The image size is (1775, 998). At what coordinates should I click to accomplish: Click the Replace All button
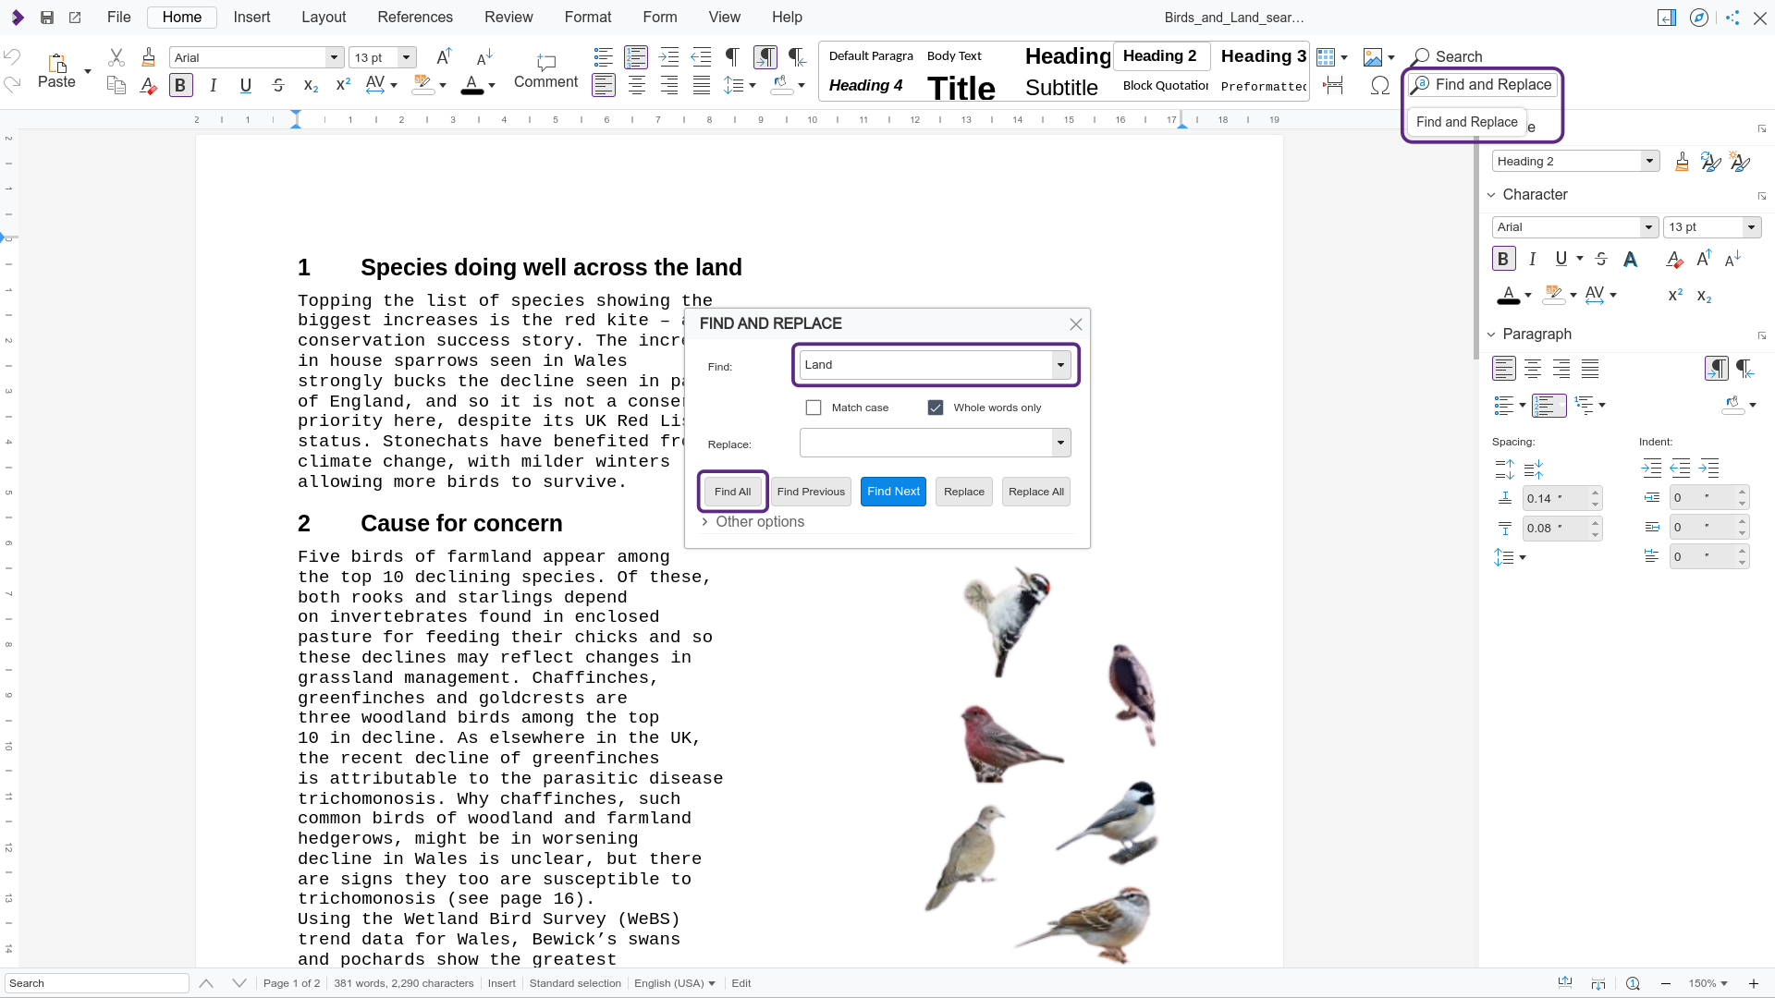tap(1035, 491)
